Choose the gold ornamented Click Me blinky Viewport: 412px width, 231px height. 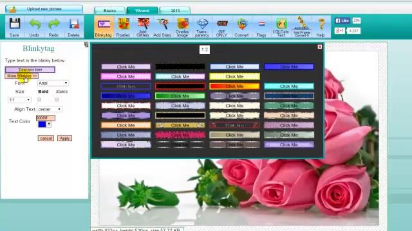[x=180, y=125]
